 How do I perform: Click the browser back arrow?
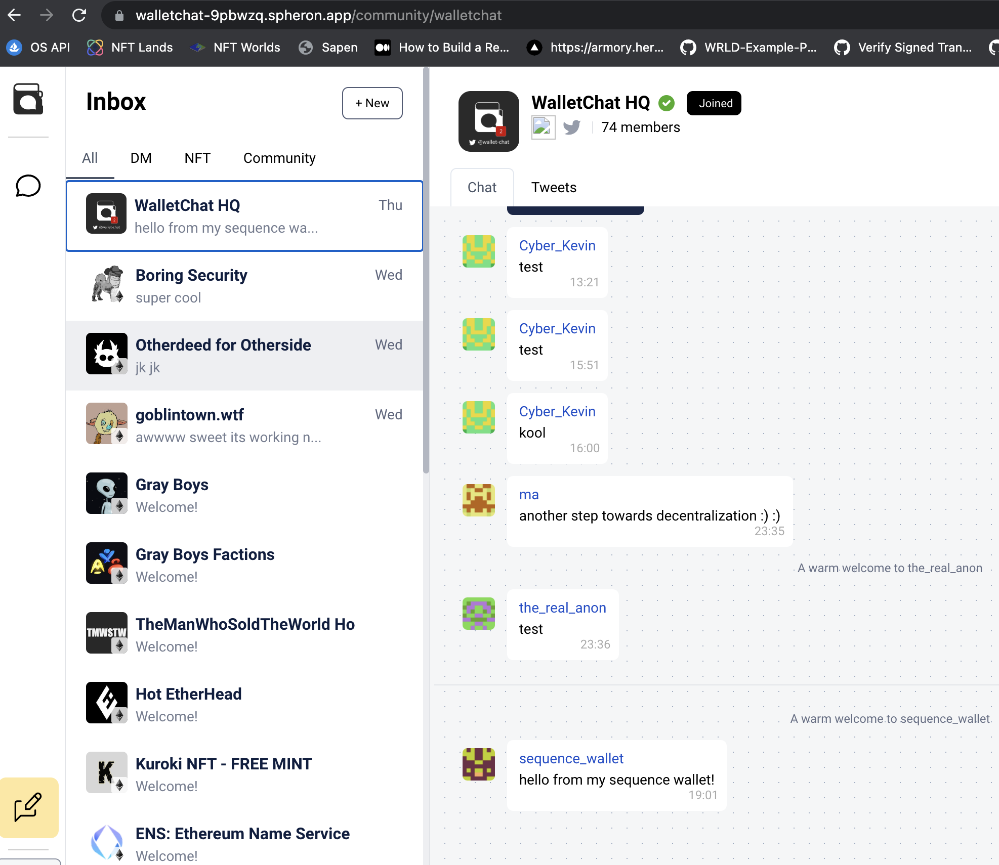coord(14,15)
